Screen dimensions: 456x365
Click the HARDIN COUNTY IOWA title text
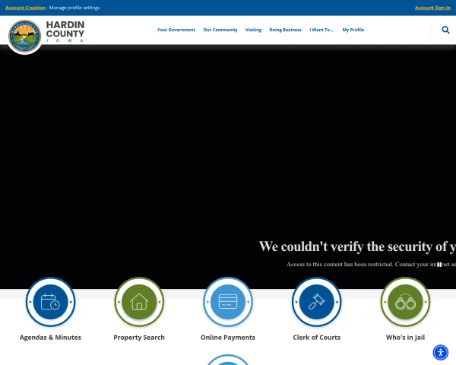click(65, 31)
